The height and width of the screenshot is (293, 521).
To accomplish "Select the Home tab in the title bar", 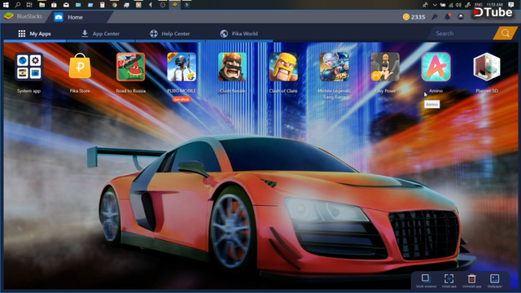I will 69,17.
